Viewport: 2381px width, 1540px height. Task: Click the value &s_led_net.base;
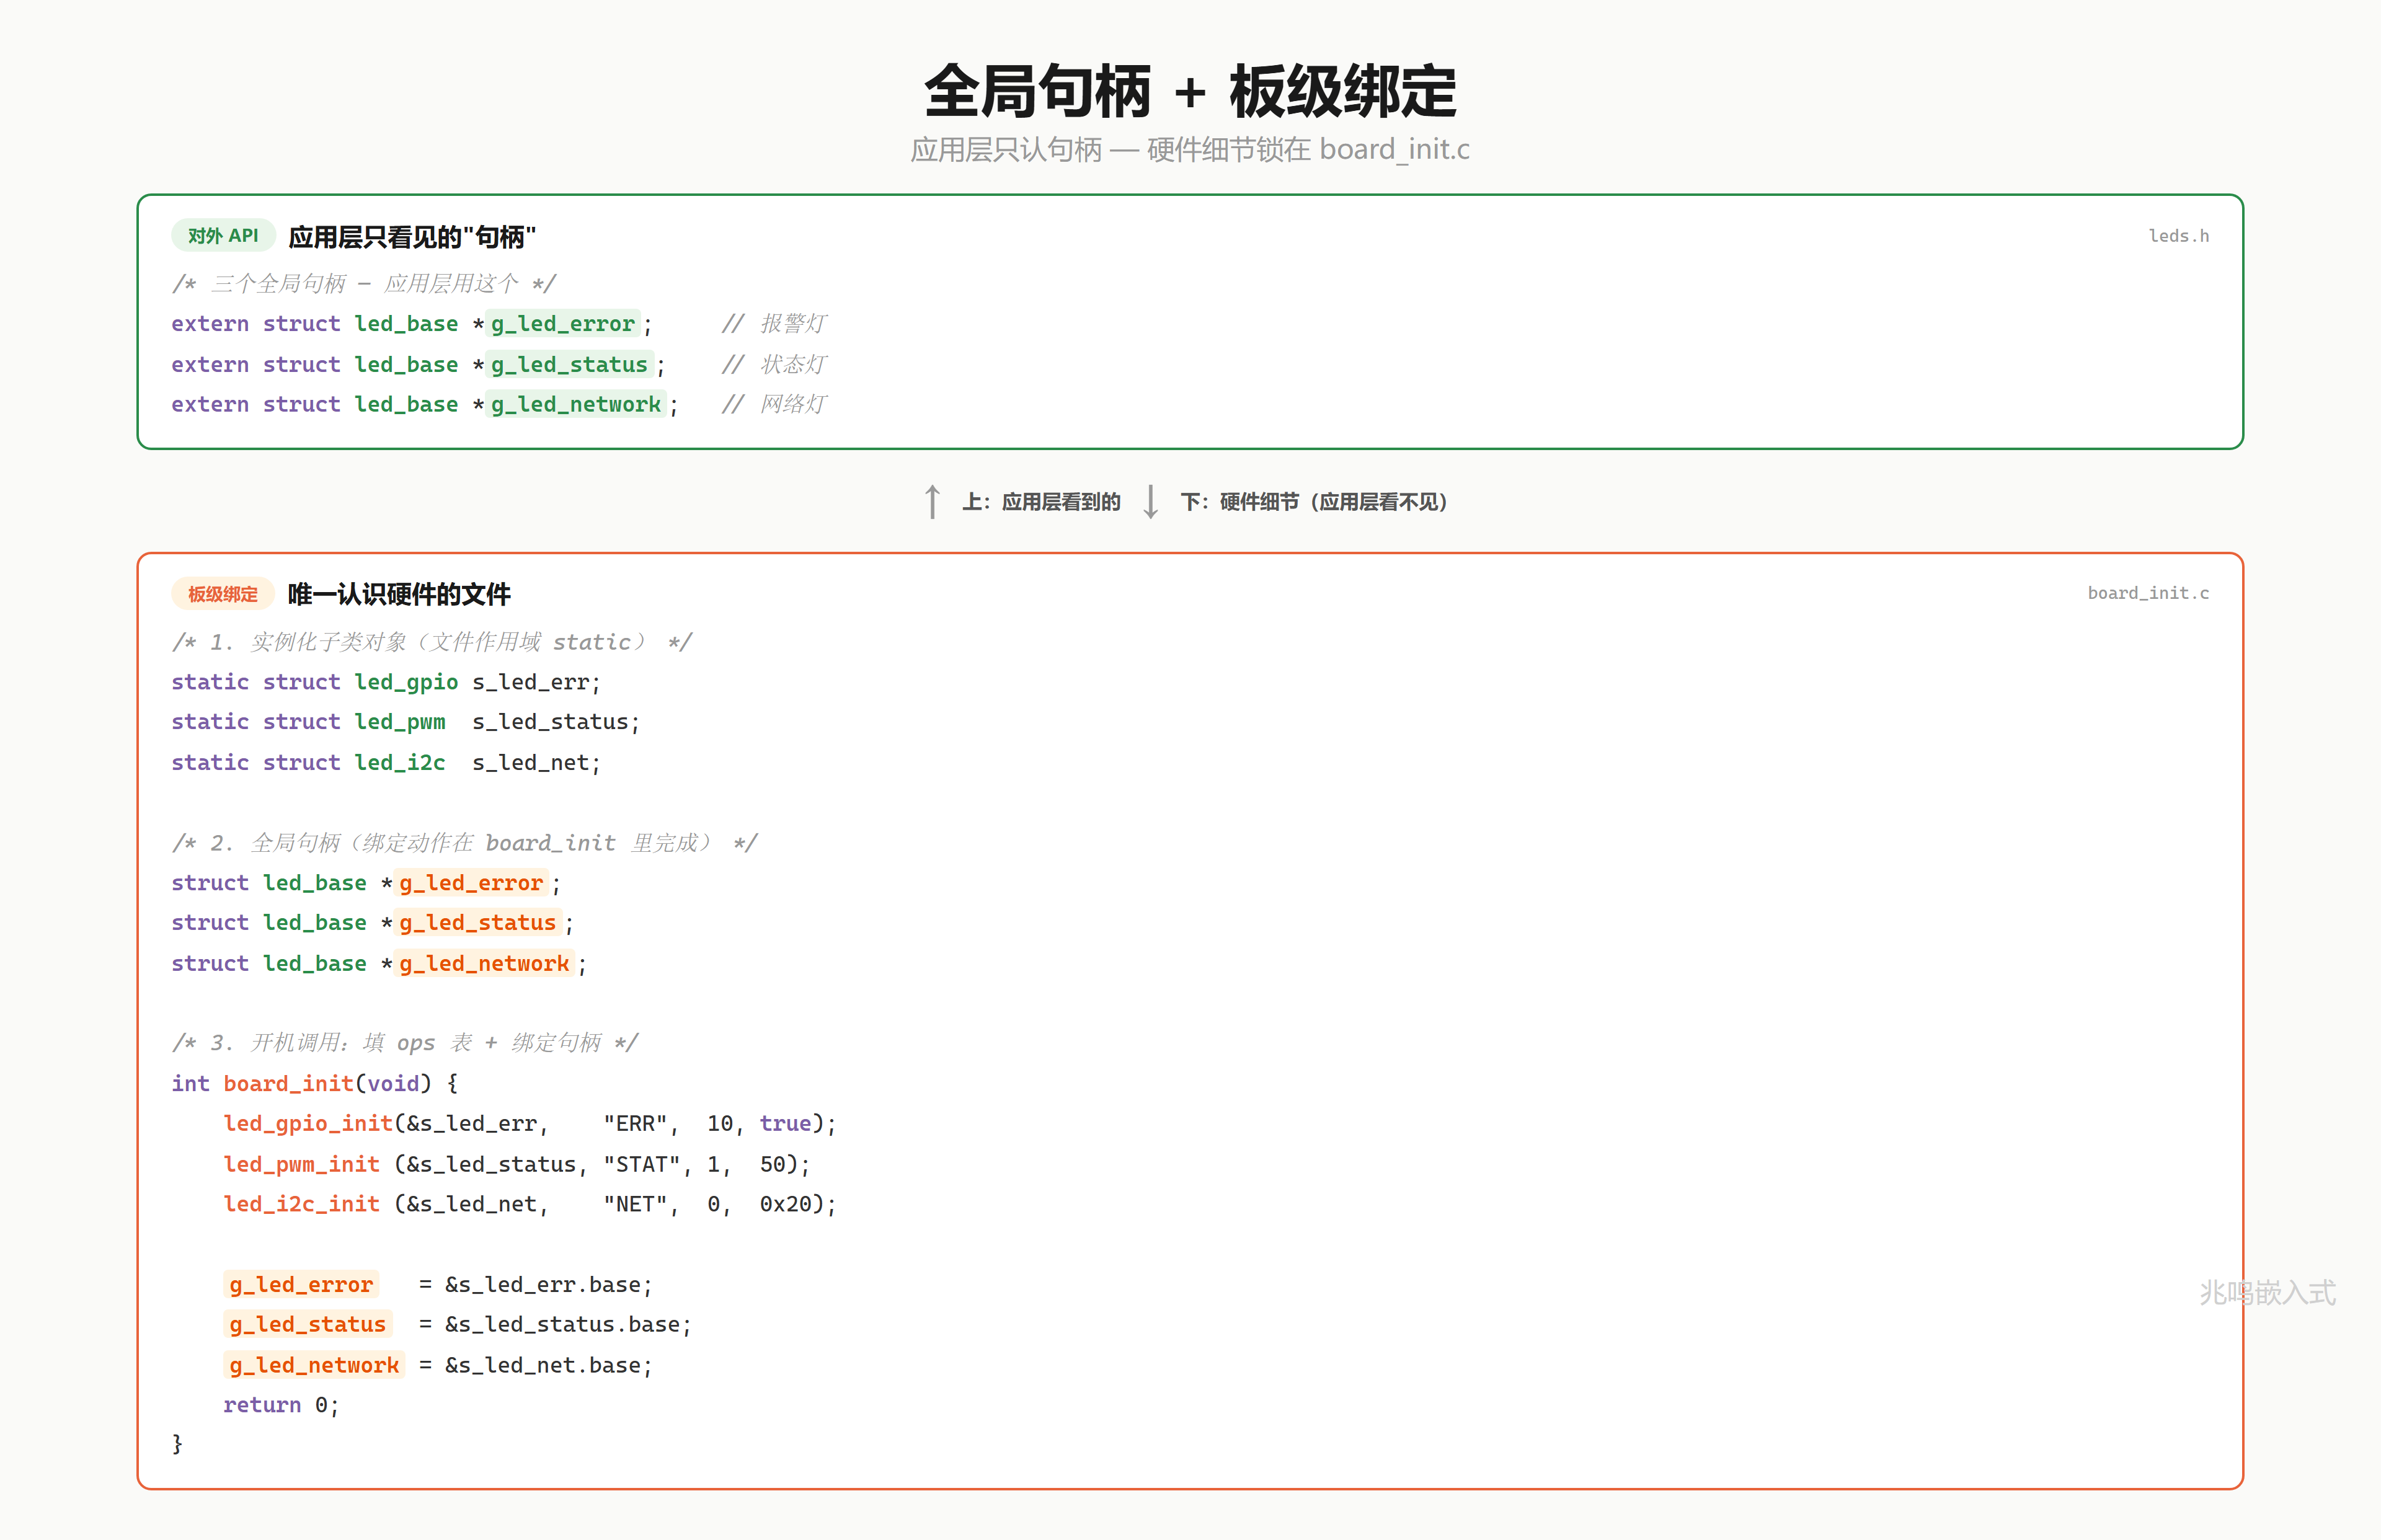[549, 1366]
